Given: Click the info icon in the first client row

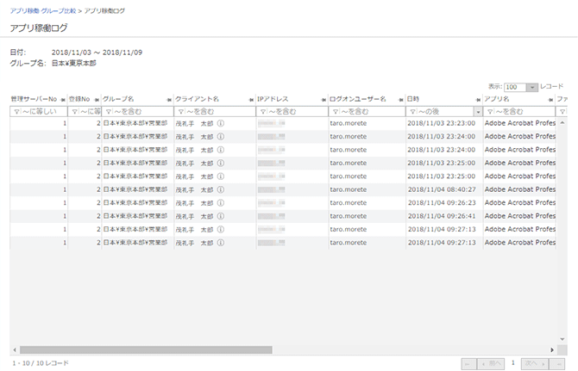Looking at the screenshot, I should tap(221, 124).
